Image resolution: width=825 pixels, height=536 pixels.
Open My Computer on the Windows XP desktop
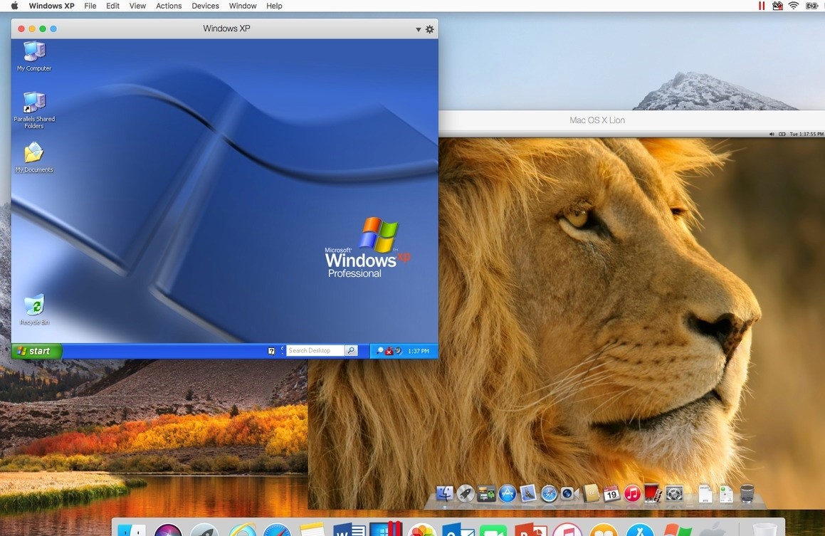[x=34, y=56]
